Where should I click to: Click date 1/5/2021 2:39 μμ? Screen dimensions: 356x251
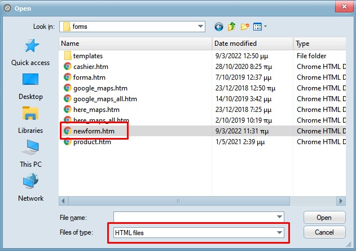(x=240, y=142)
